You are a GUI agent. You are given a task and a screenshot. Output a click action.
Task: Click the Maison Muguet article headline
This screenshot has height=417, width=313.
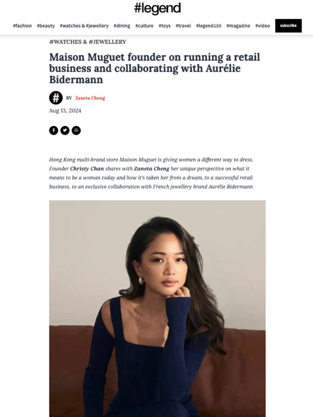coord(154,68)
